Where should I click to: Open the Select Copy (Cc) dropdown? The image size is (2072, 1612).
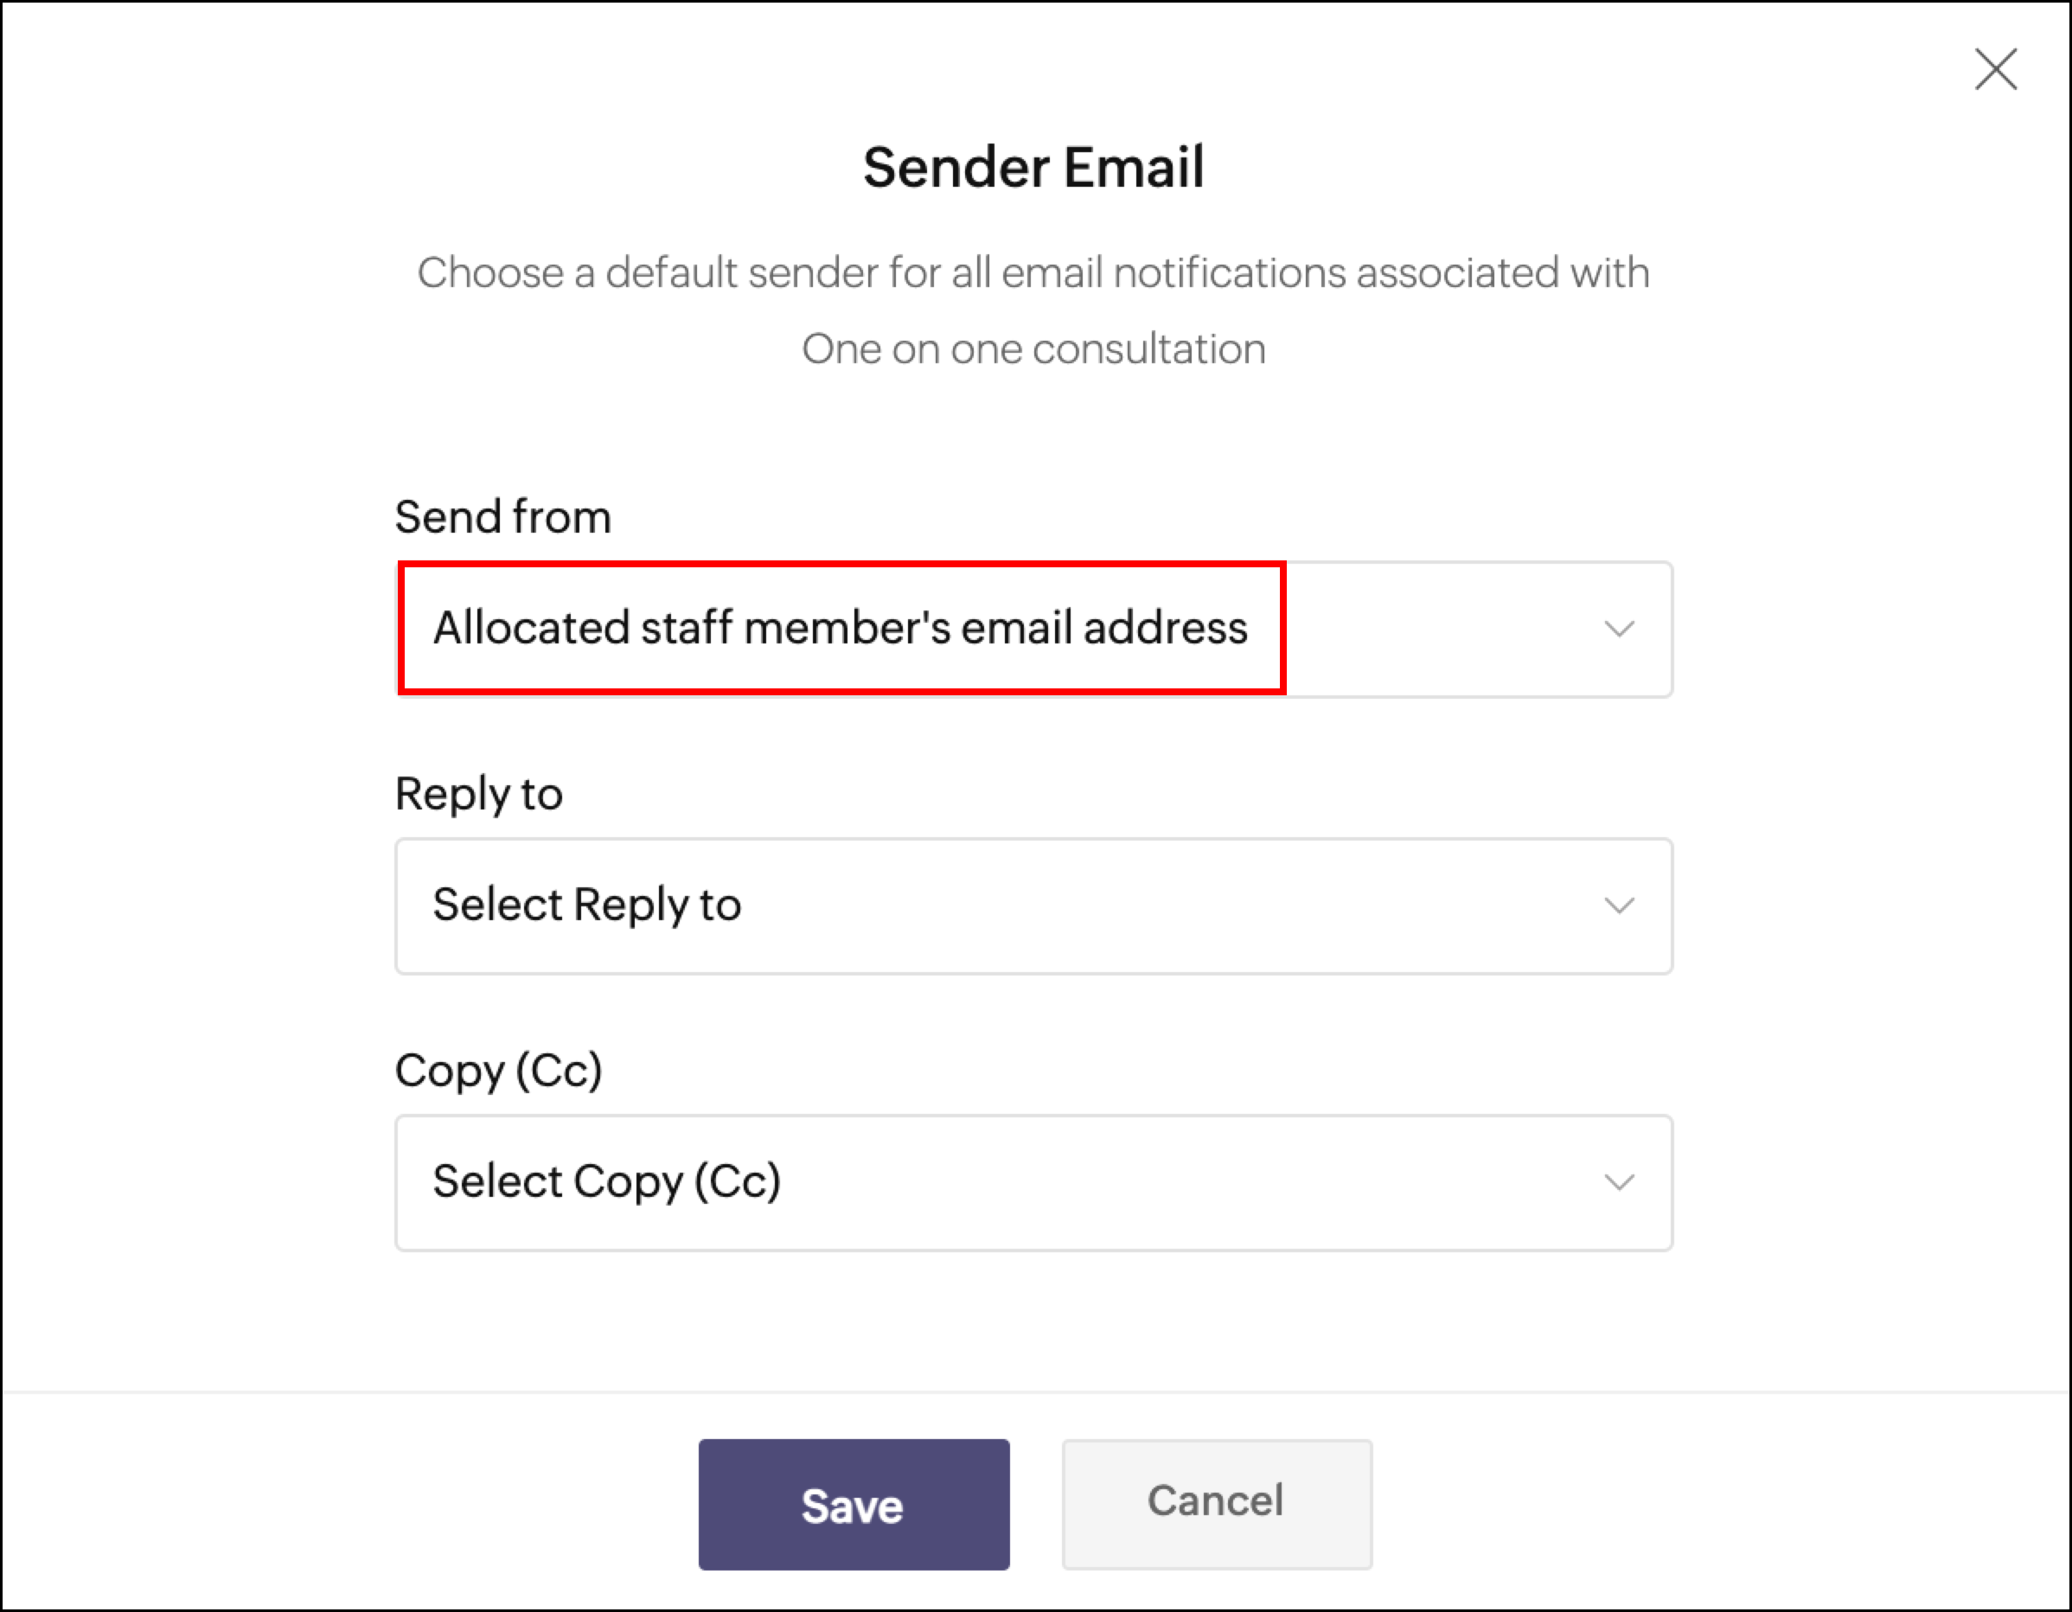point(1033,1182)
